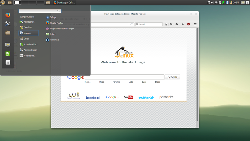Visit the facebook logo link
This screenshot has height=141, width=250.
(93, 98)
